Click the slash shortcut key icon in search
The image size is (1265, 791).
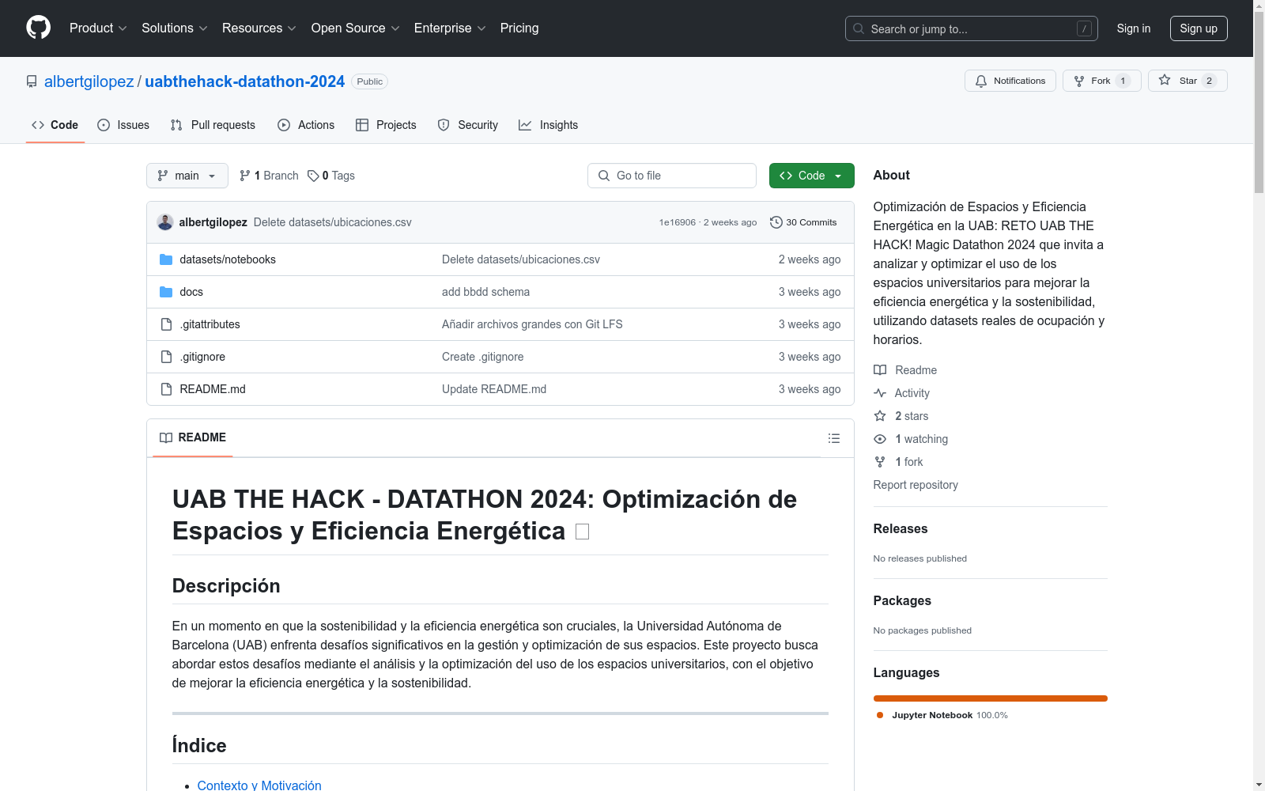click(x=1084, y=28)
